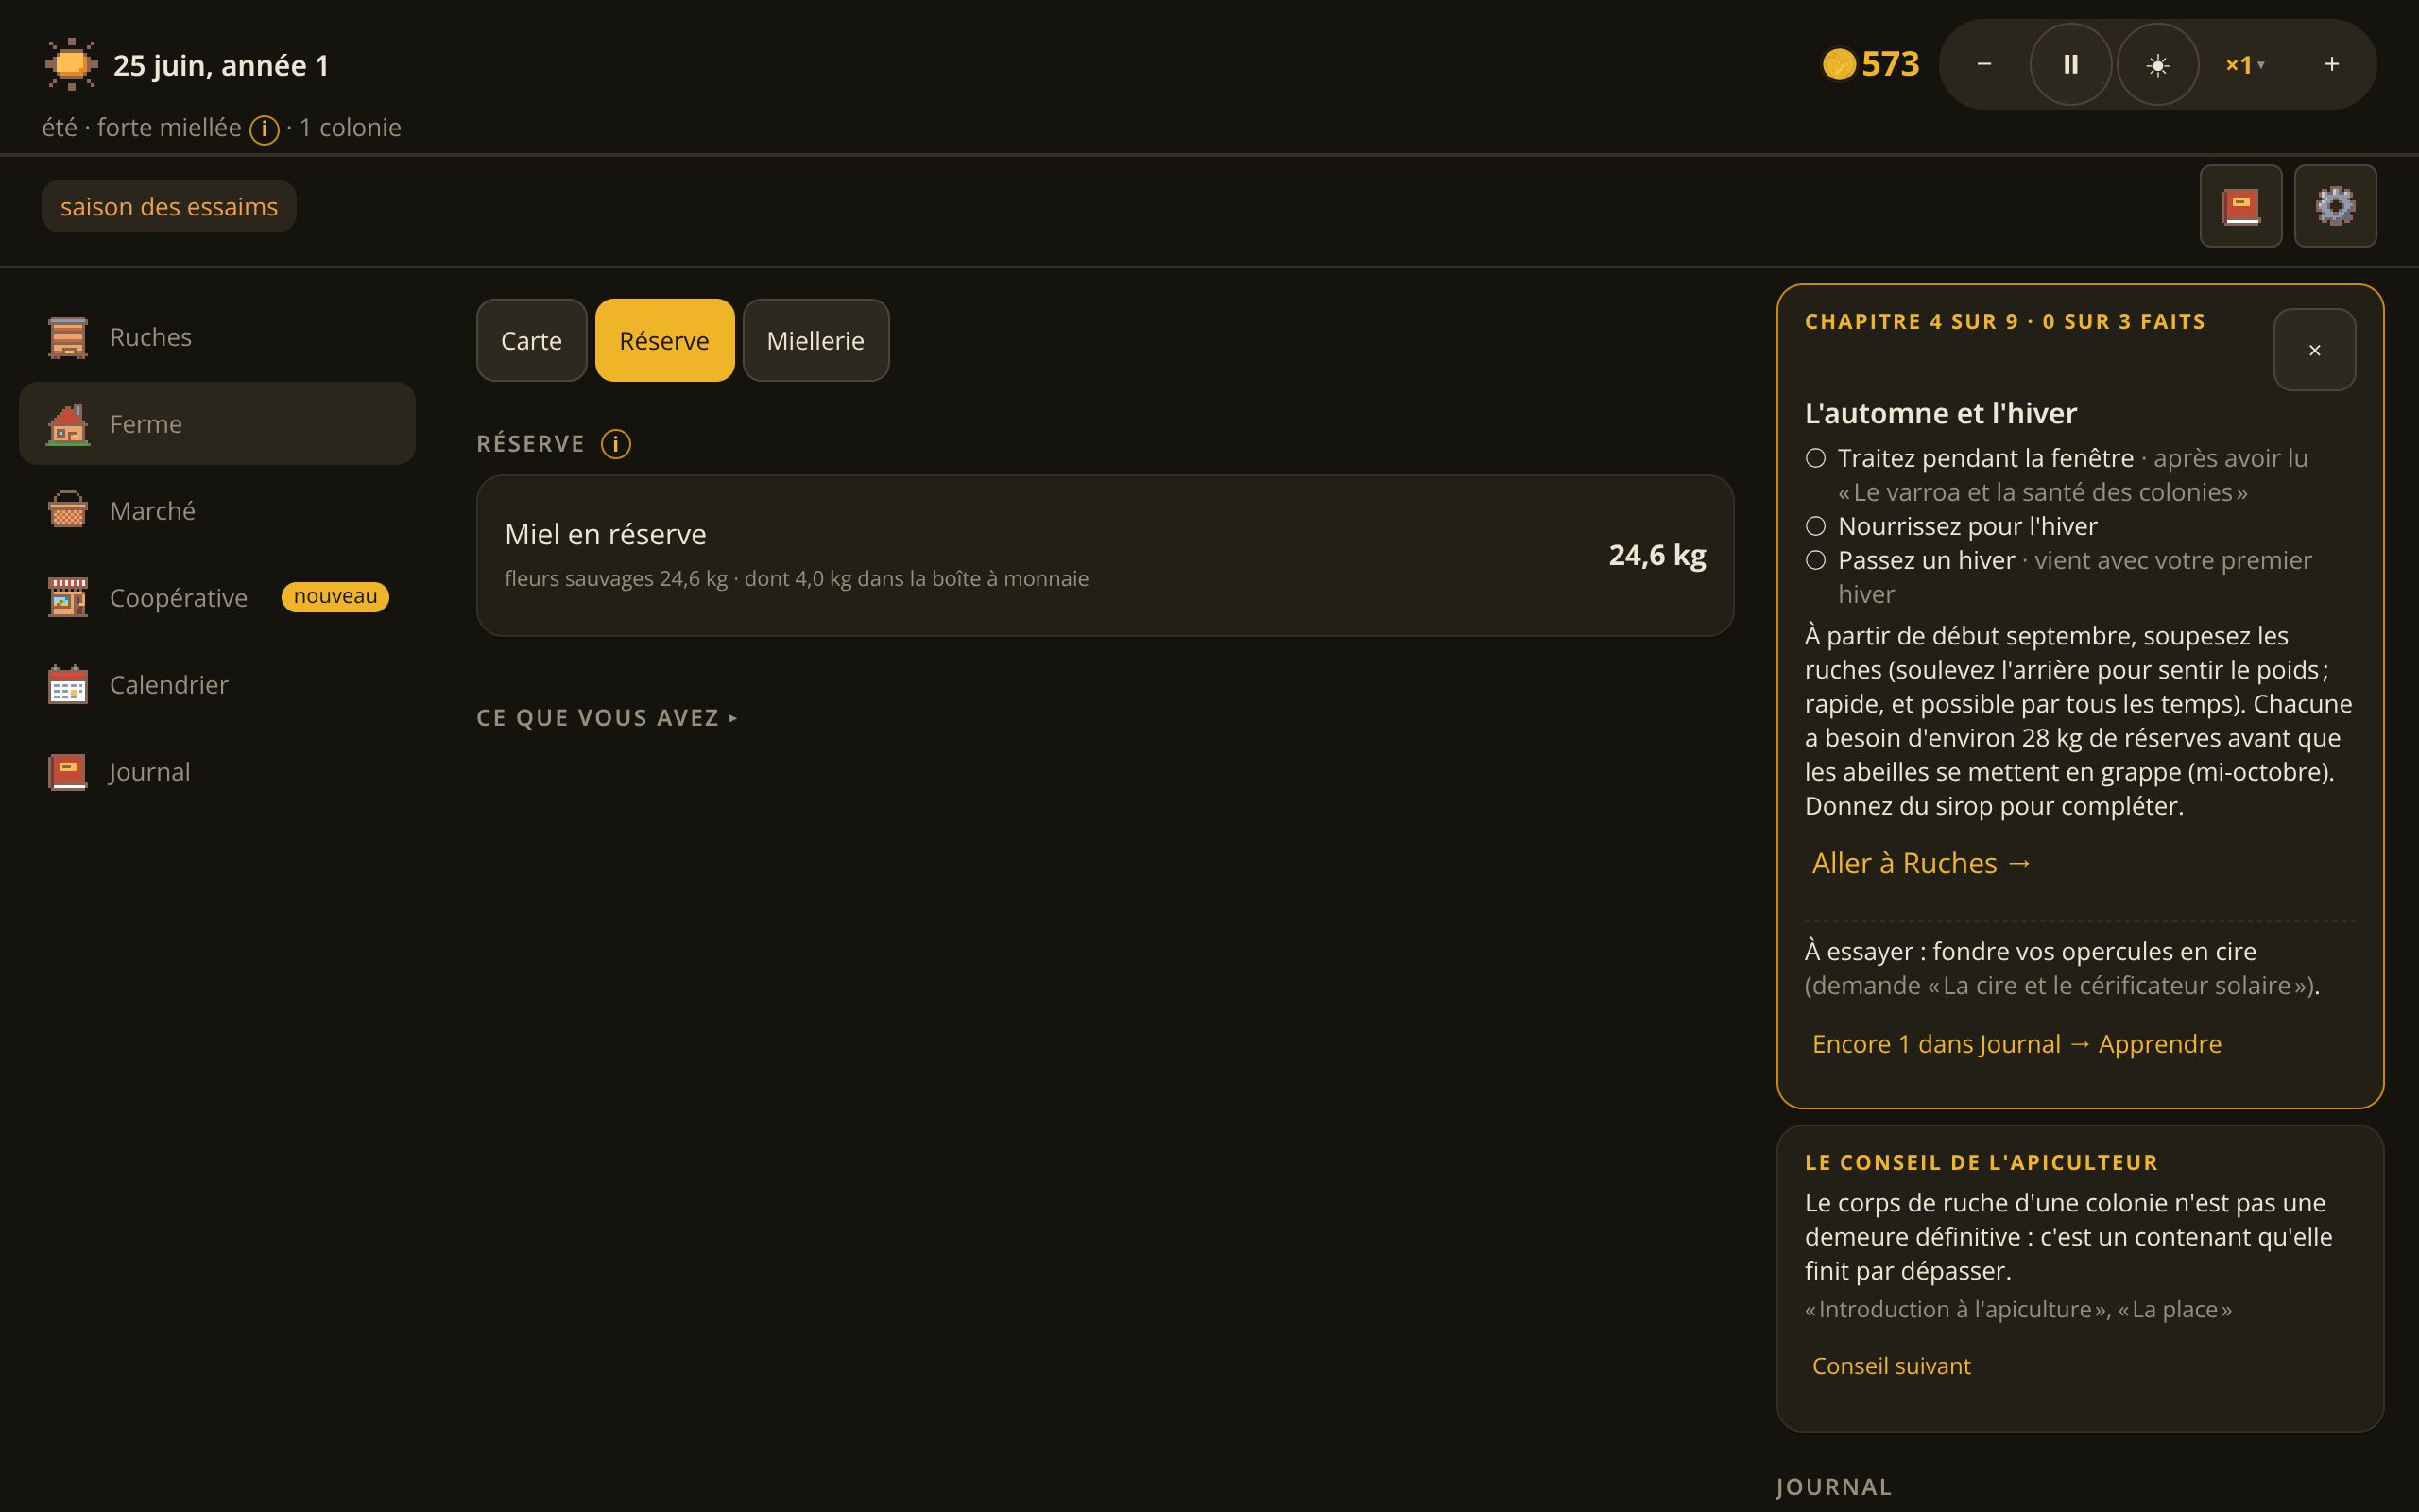Open settings gear button

click(x=2335, y=206)
